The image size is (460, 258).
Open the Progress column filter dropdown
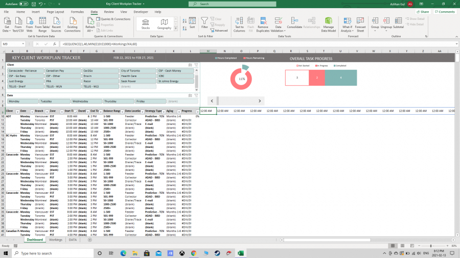click(x=197, y=112)
